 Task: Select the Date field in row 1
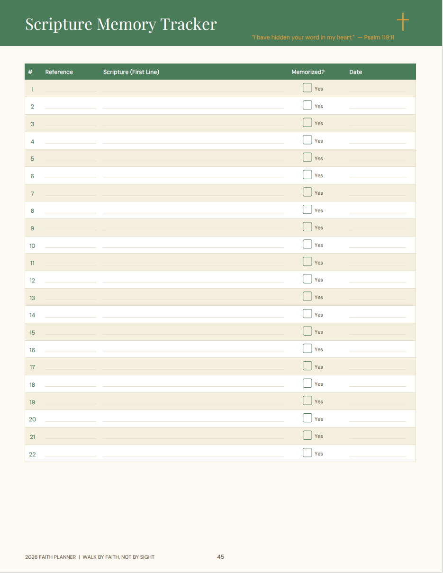click(x=378, y=89)
